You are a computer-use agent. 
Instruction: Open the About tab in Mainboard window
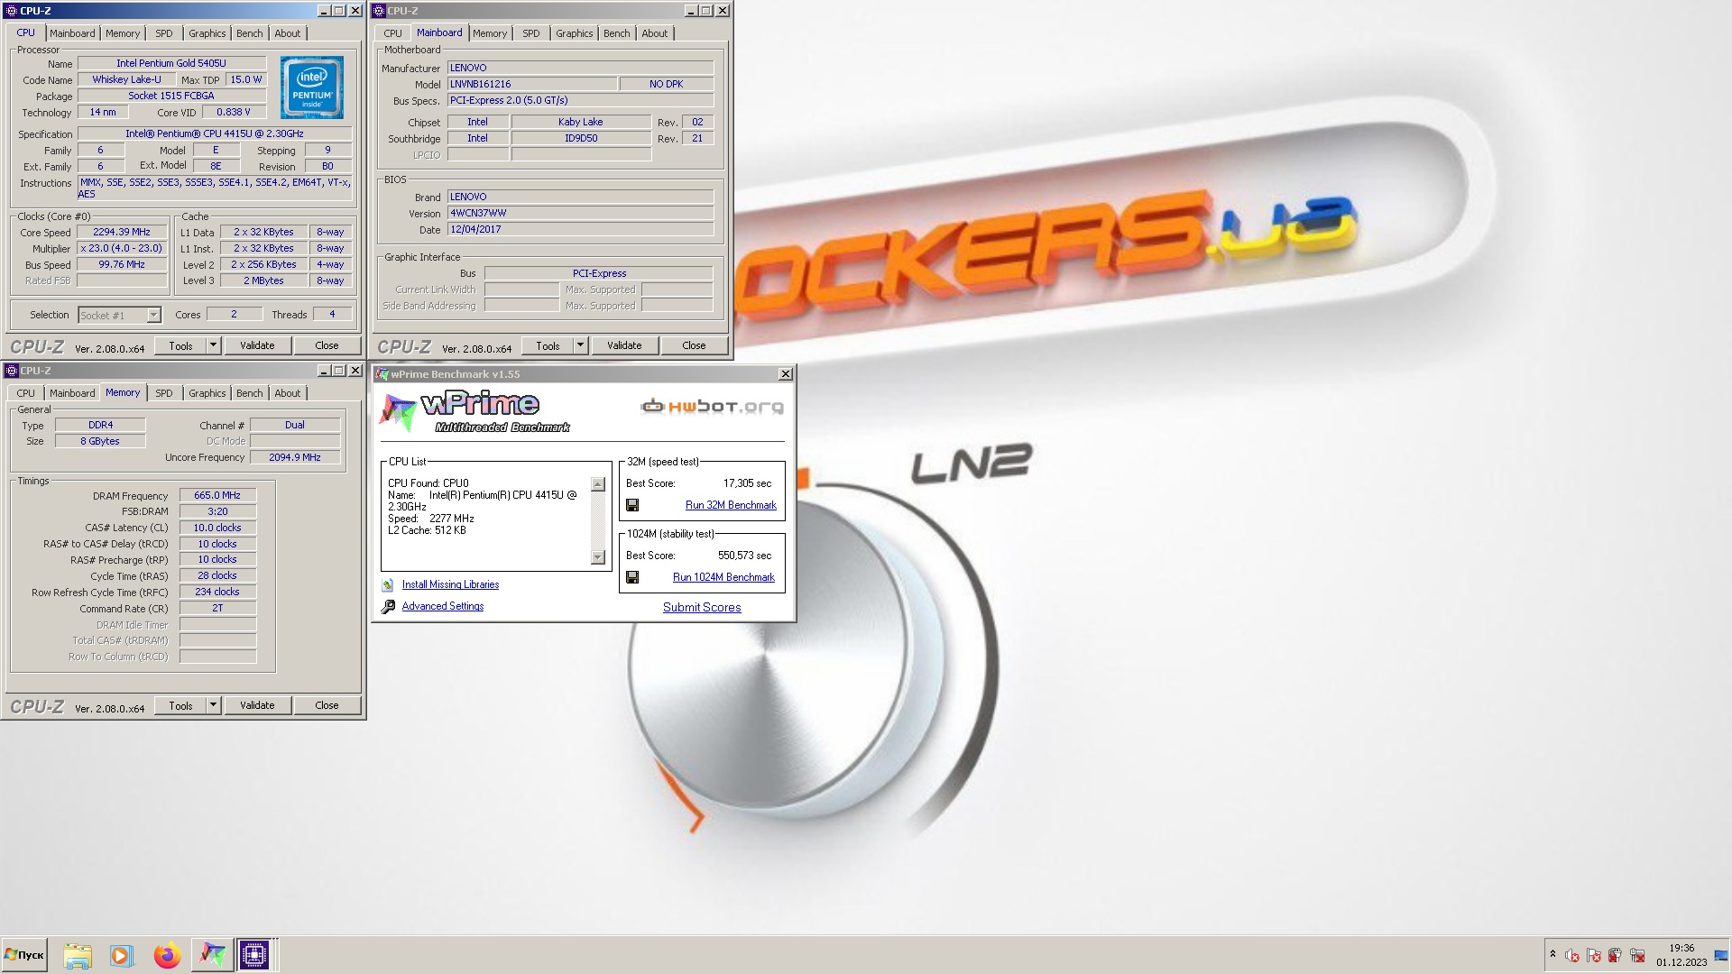point(655,33)
